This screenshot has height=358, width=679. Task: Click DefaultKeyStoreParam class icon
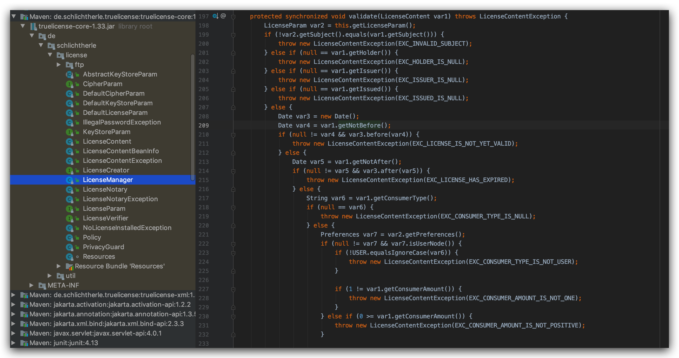tap(69, 103)
